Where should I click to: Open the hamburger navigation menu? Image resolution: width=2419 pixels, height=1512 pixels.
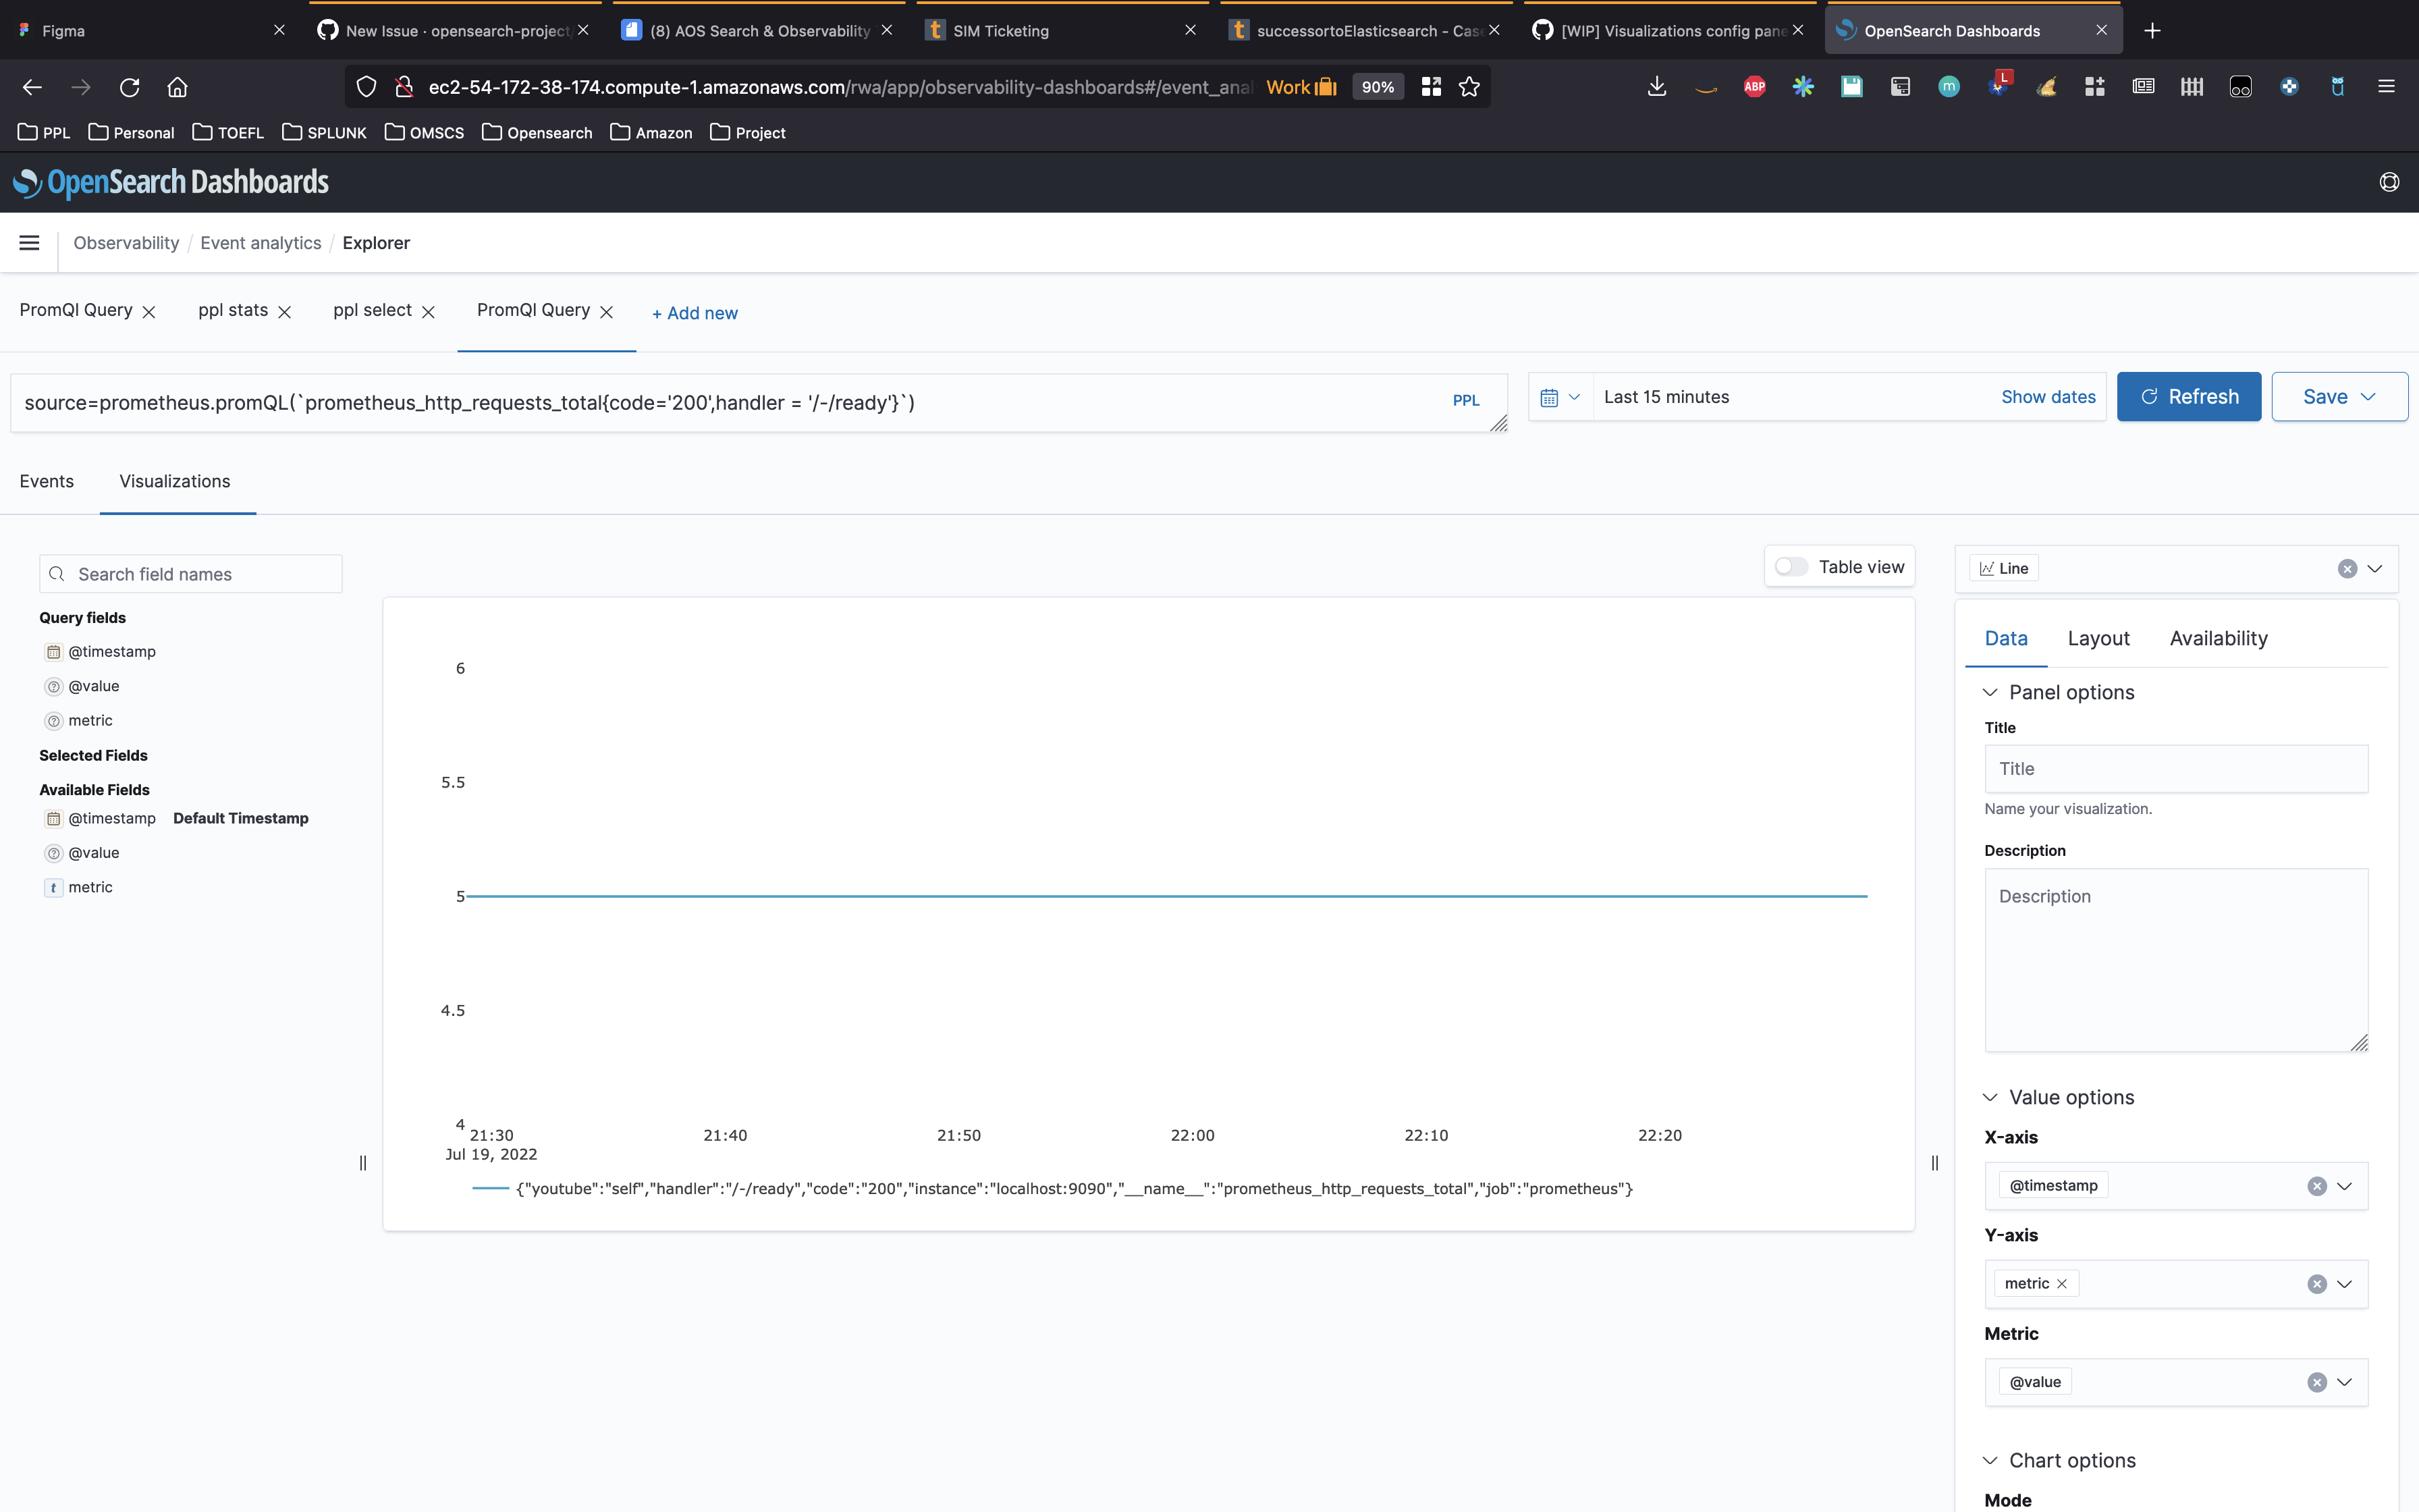click(29, 242)
